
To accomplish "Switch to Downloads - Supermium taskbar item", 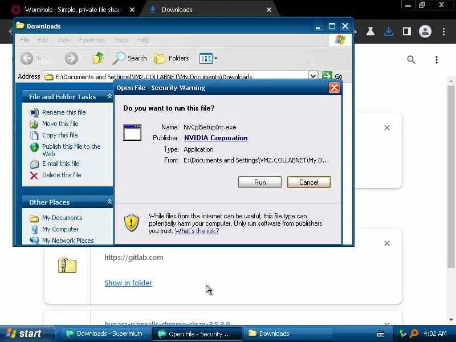I will pos(104,333).
